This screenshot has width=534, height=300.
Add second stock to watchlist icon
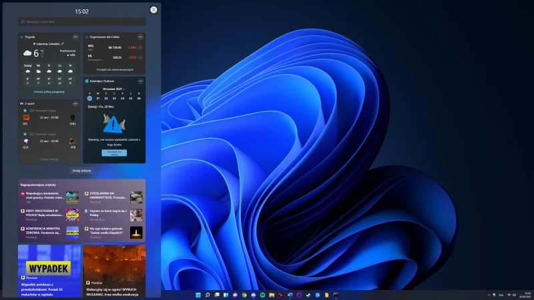(141, 57)
